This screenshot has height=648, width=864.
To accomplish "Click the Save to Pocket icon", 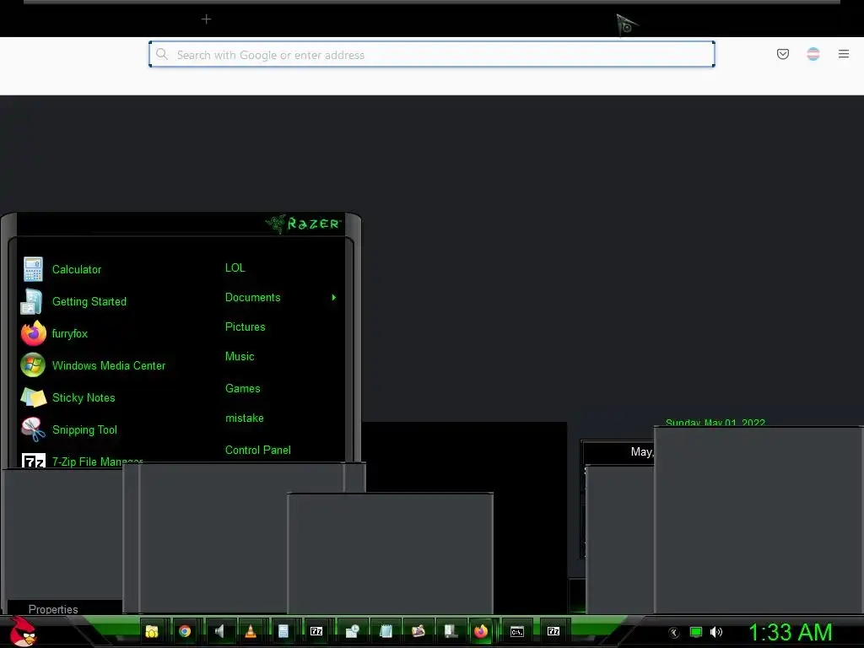I will click(x=782, y=54).
